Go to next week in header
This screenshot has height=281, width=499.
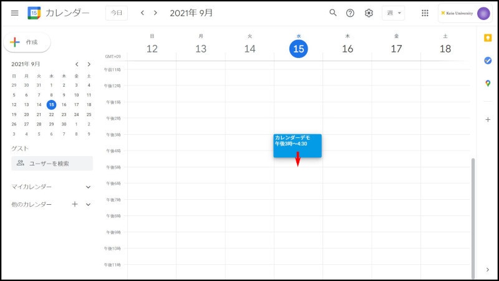155,13
